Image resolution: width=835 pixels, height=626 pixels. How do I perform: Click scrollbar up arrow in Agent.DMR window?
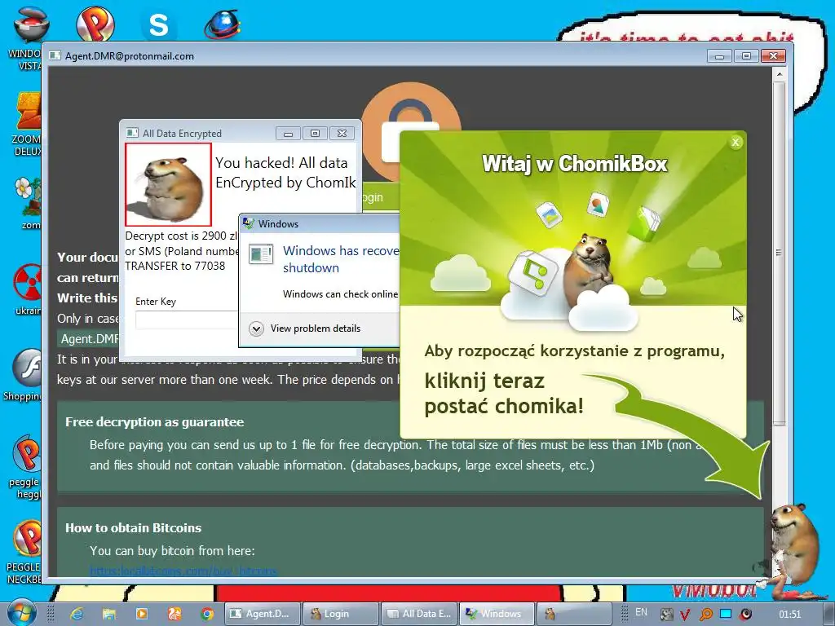click(779, 74)
